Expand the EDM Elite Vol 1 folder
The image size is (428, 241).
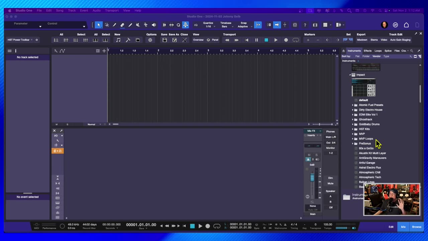[x=352, y=114]
